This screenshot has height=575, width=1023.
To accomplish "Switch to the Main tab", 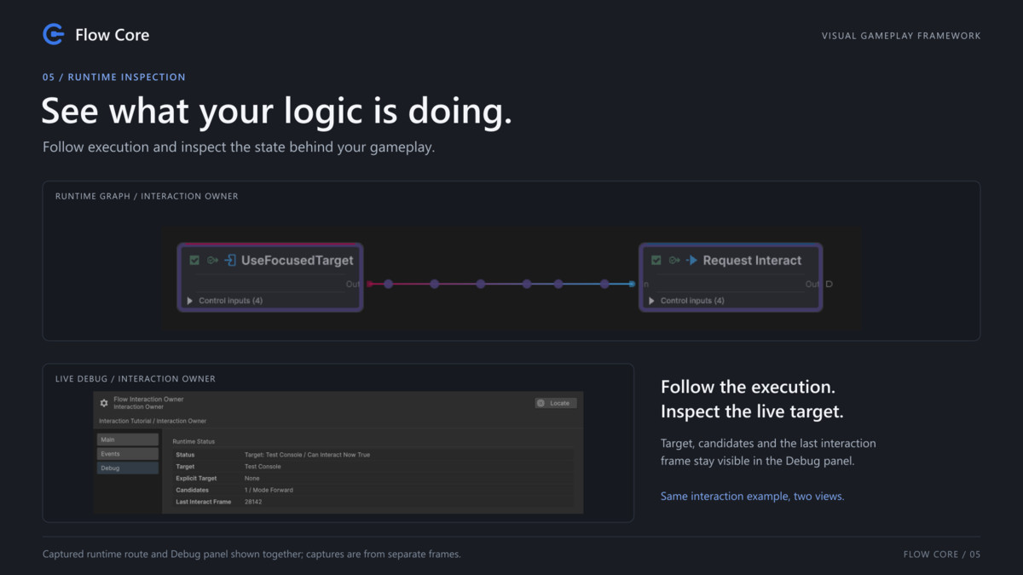I will 128,440.
